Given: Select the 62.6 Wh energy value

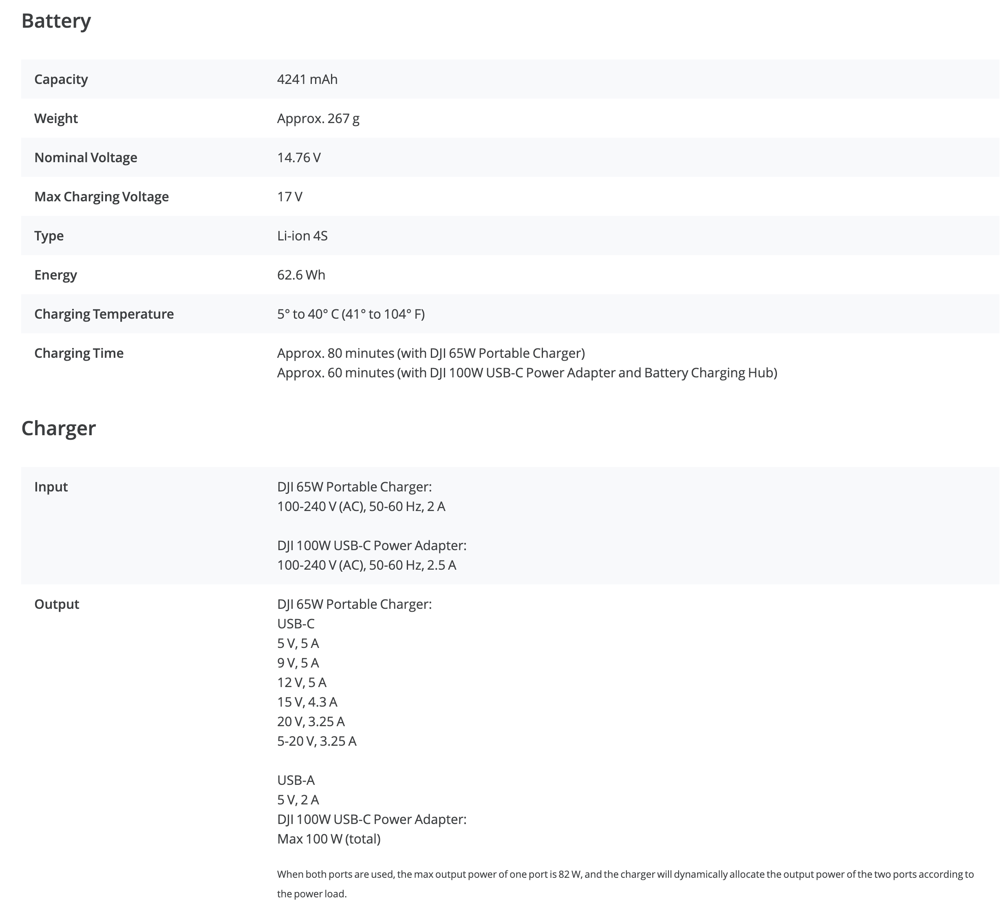Looking at the screenshot, I should (x=301, y=275).
